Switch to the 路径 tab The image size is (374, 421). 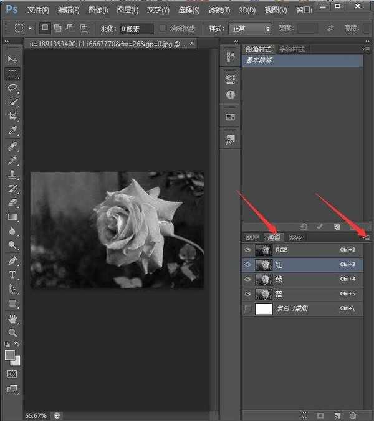tap(295, 237)
